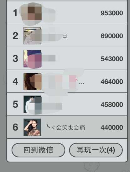Image resolution: width=130 pixels, height=172 pixels.
Task: Open the rank 2 player's avatar
Action: pos(32,36)
